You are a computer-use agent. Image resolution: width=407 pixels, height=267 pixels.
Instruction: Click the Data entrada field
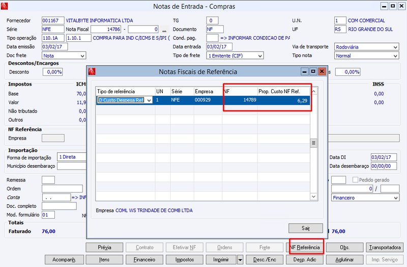point(219,47)
